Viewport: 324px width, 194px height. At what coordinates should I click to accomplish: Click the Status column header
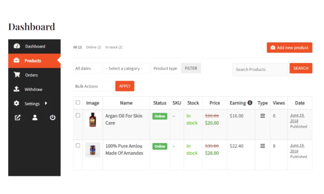[160, 103]
